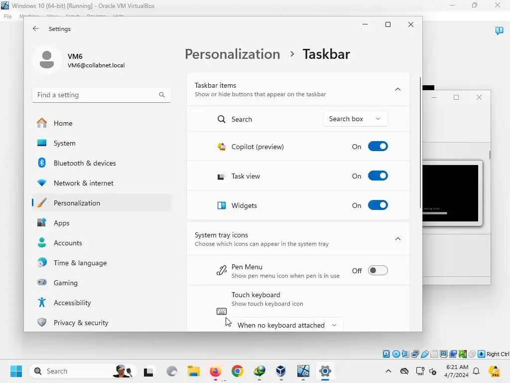This screenshot has width=510, height=383.
Task: Open the Home settings page
Action: click(x=102, y=123)
